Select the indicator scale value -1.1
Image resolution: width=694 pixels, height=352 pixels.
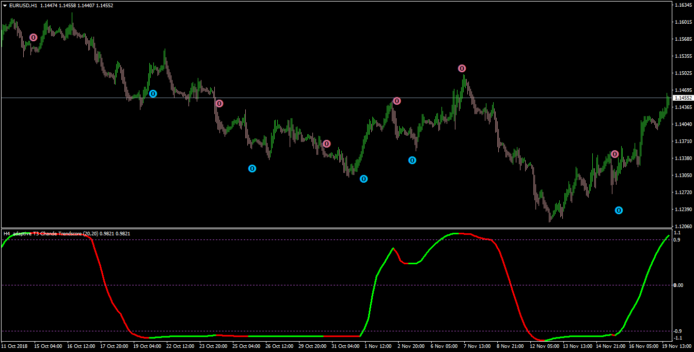(x=678, y=338)
